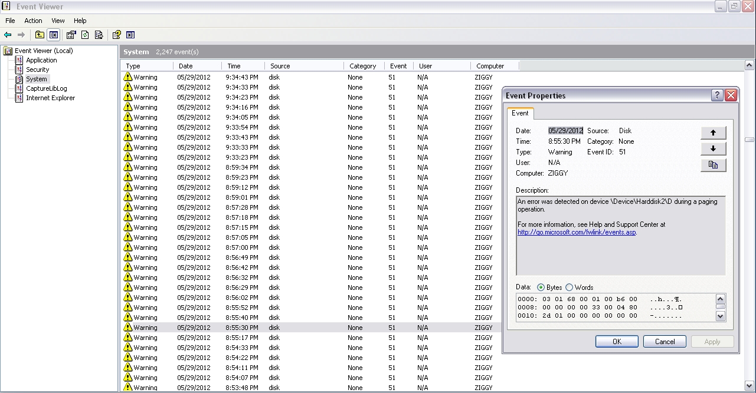Screen dimensions: 756x393
Task: Follow the go.microsoft.com events link
Action: (x=577, y=232)
